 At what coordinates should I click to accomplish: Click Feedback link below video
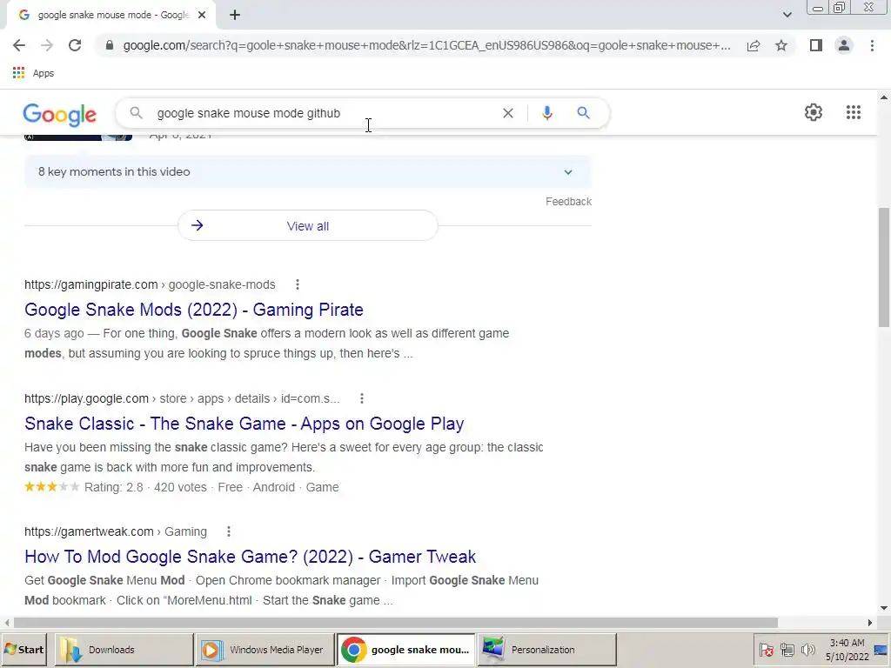pos(568,202)
